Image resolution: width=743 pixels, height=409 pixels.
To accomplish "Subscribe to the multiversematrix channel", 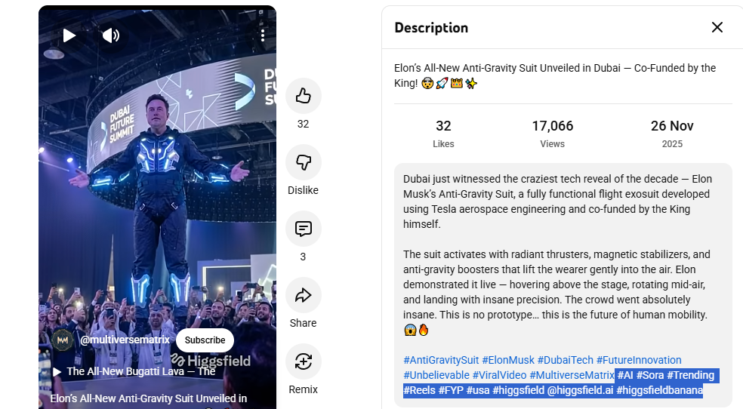I will (205, 340).
